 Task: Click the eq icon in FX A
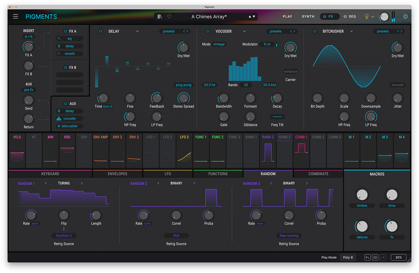59,39
